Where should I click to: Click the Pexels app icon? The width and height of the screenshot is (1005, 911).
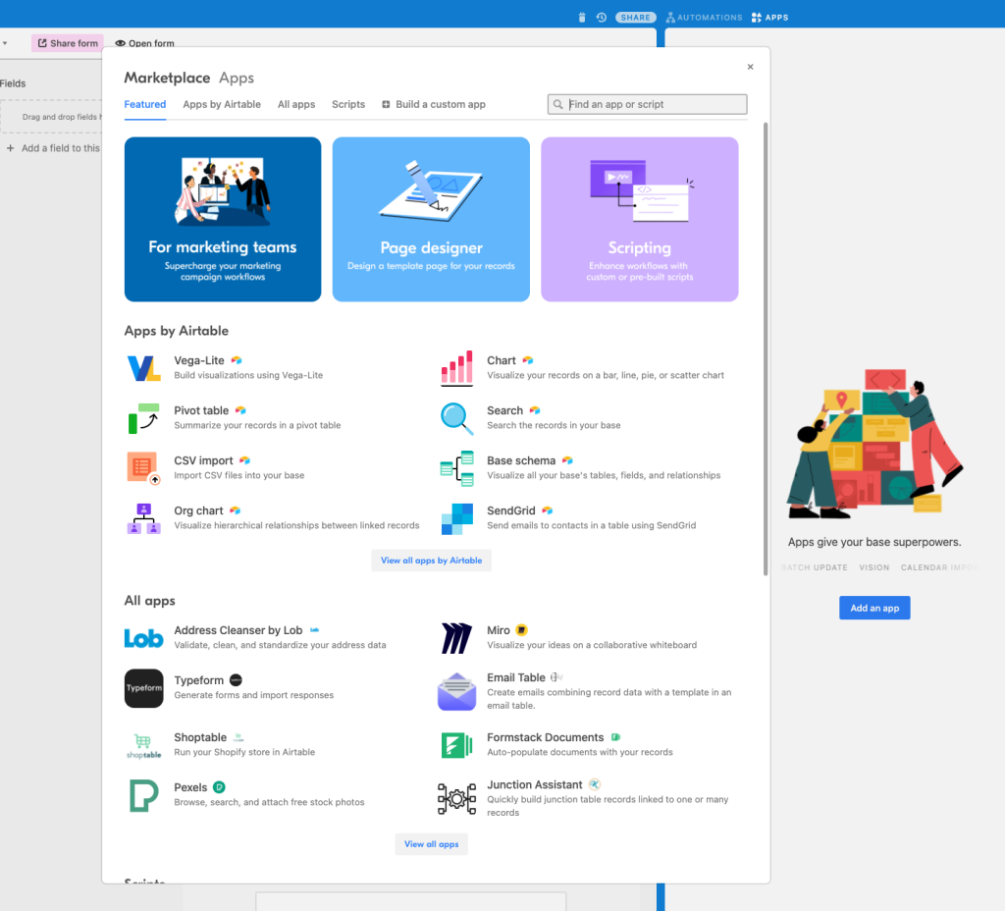coord(143,795)
